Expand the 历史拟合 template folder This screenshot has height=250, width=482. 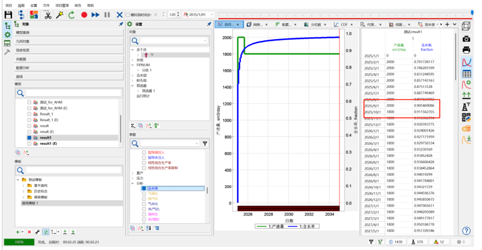tap(23, 191)
